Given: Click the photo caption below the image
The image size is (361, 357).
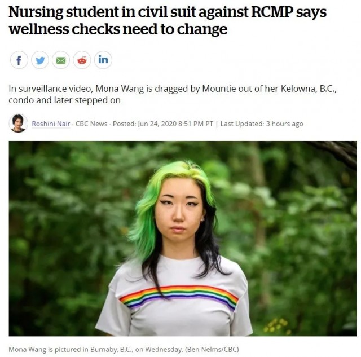Looking at the screenshot, I should coord(124,350).
